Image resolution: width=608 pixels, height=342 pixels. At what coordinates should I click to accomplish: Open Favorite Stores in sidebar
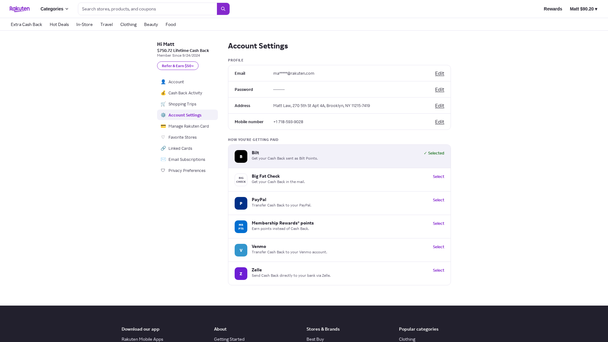tap(187, 137)
